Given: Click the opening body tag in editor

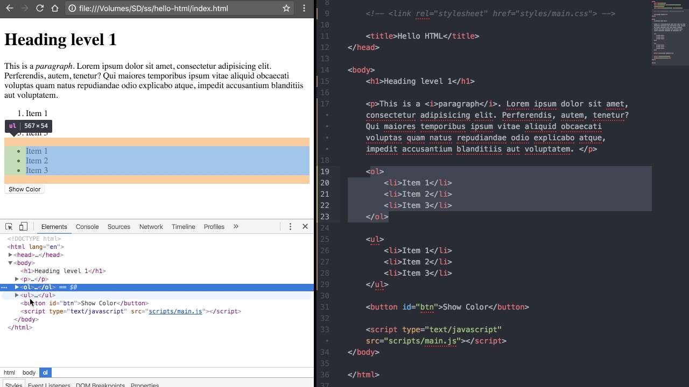Looking at the screenshot, I should pyautogui.click(x=361, y=70).
